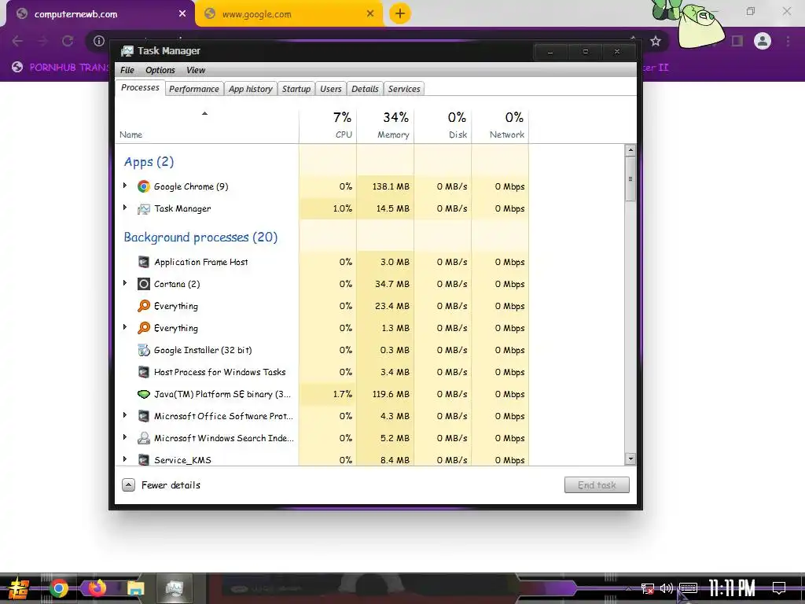Viewport: 805px width, 604px height.
Task: Reload the page in Chrome
Action: click(68, 41)
